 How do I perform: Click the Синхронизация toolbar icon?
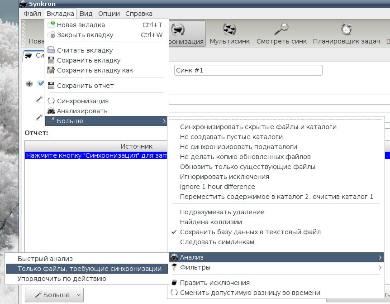tap(178, 29)
